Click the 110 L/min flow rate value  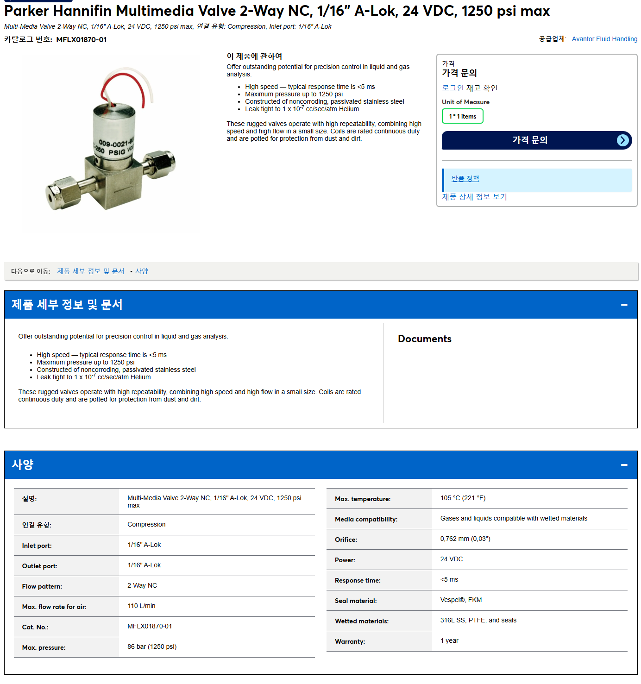pyautogui.click(x=141, y=606)
